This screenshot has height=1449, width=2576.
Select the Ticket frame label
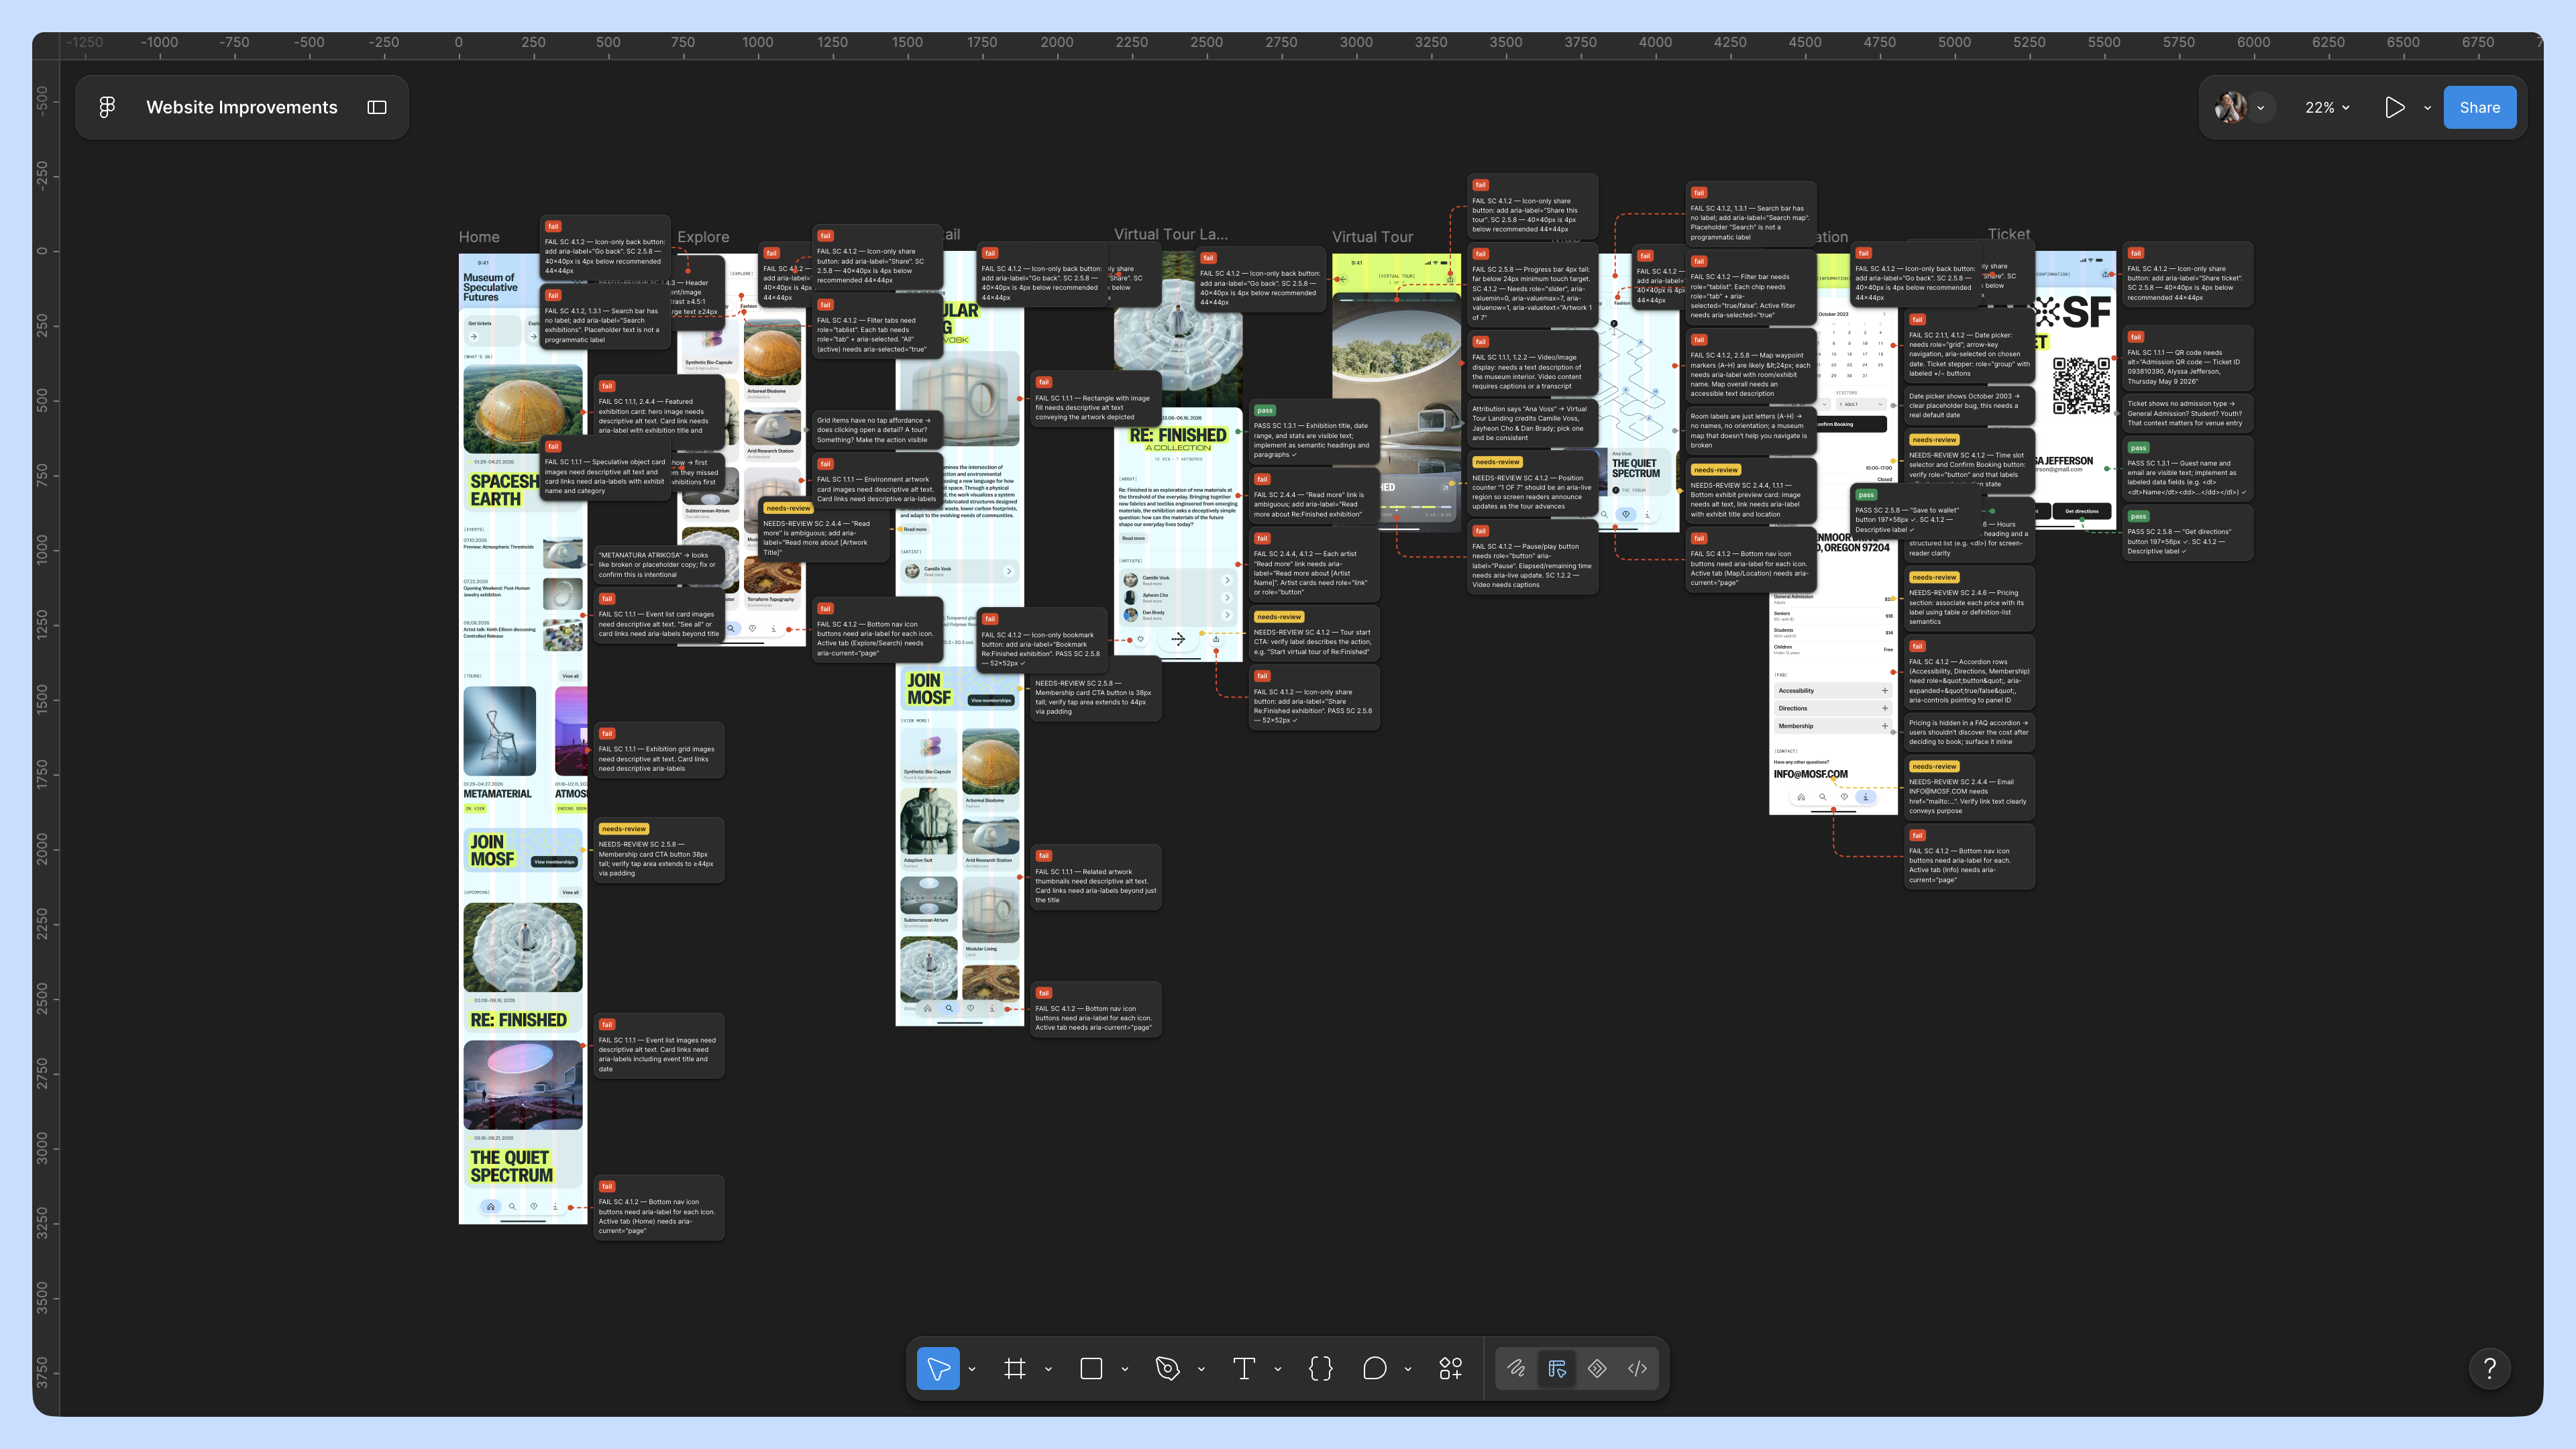[2009, 234]
